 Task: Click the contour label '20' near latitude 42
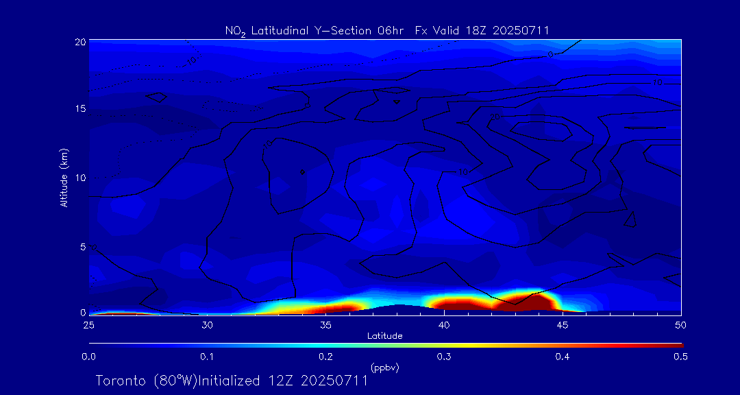(x=495, y=116)
